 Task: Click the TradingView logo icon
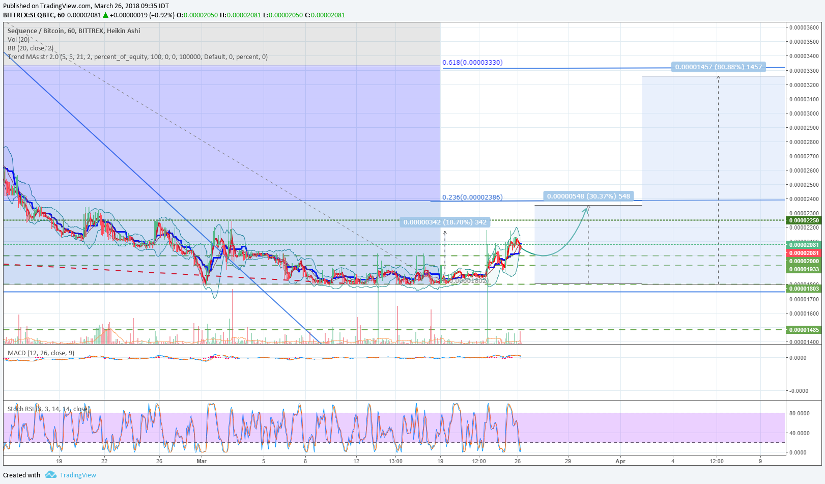click(x=50, y=474)
